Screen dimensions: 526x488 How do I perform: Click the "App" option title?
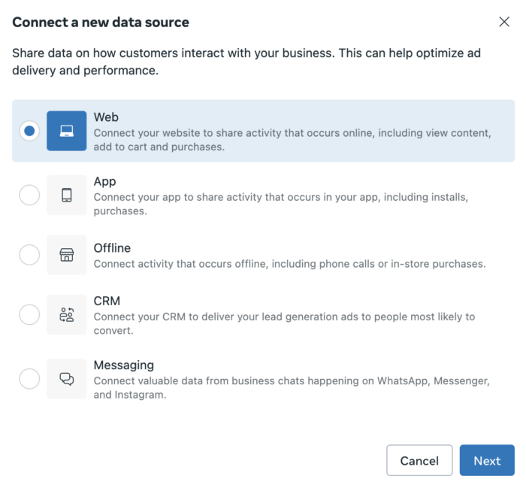click(x=105, y=181)
